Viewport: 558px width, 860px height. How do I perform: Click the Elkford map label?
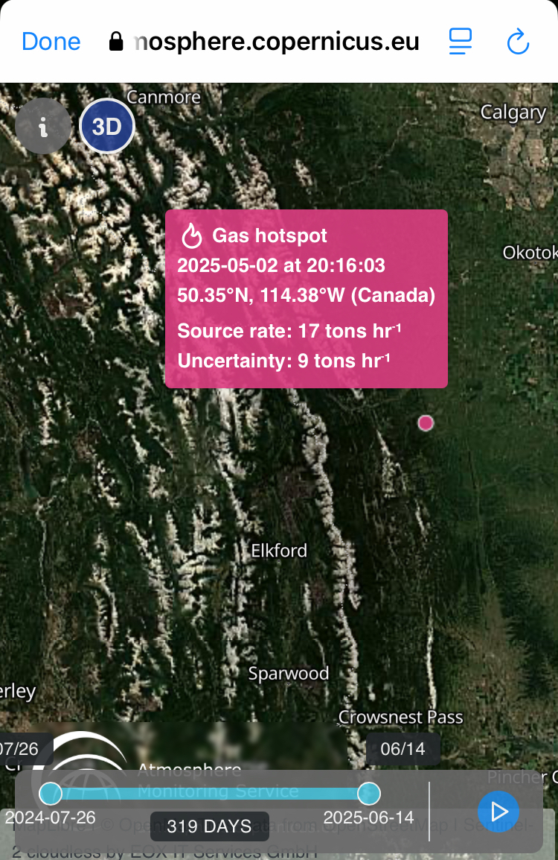click(x=279, y=551)
